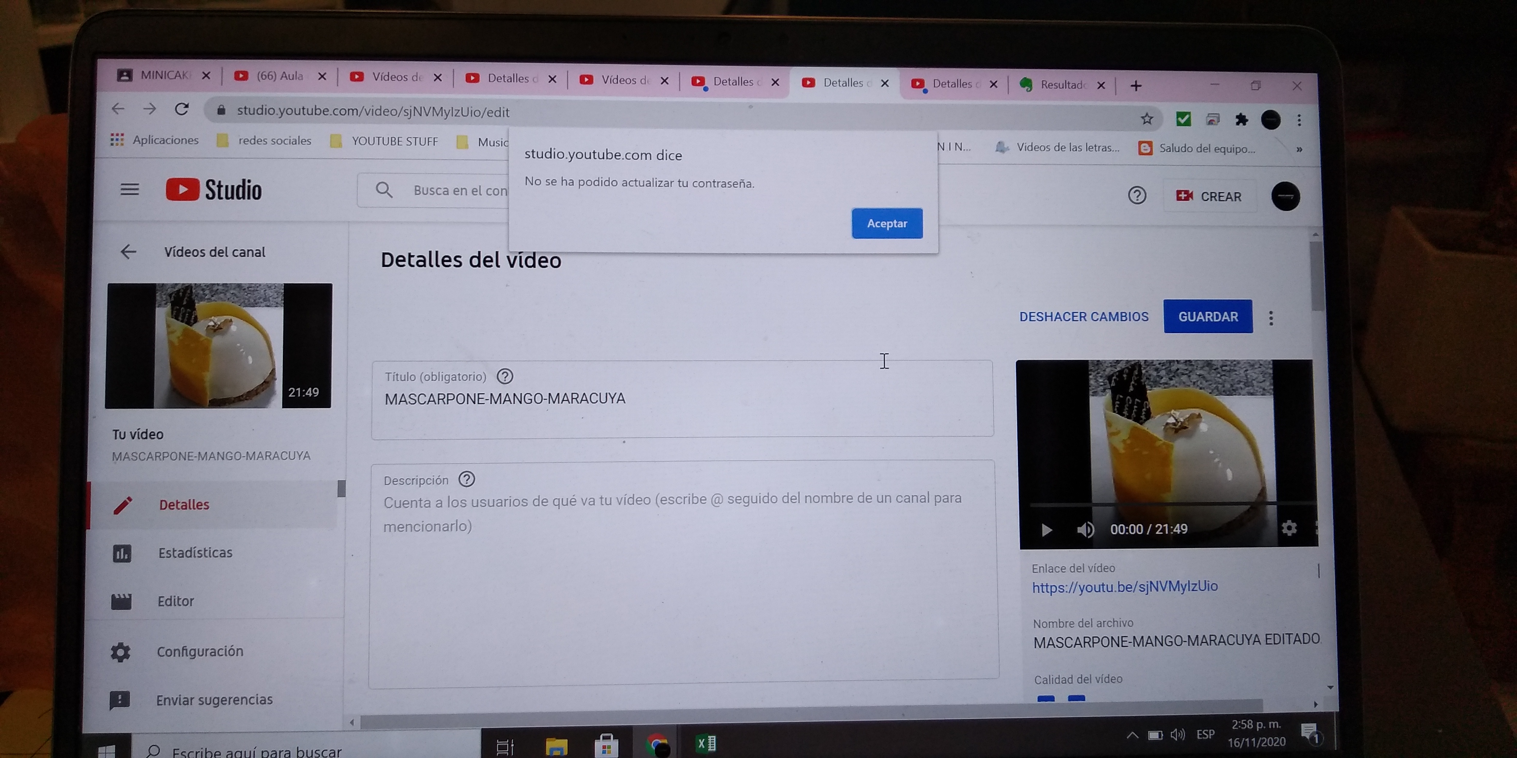This screenshot has width=1517, height=758.
Task: Open the notification center icon
Action: [x=1310, y=733]
